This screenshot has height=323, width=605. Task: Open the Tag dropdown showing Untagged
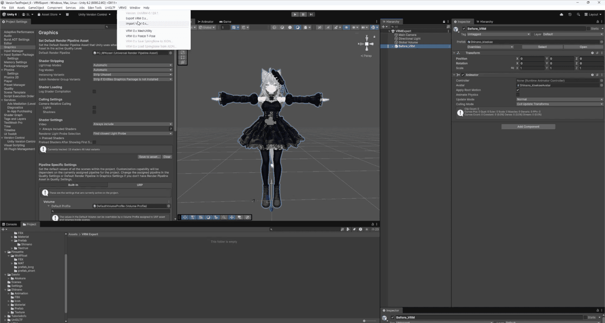tap(499, 34)
